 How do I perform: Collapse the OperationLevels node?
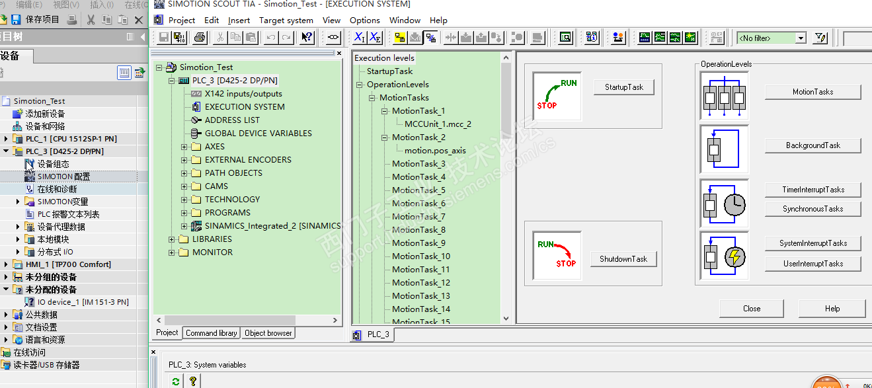pos(360,85)
